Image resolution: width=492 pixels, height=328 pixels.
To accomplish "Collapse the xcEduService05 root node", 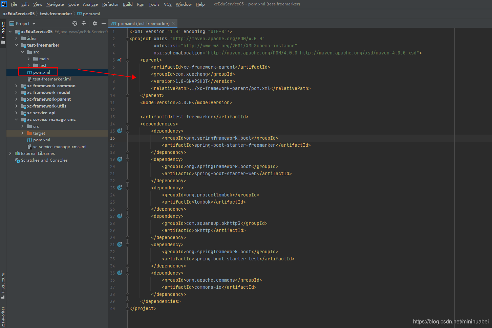I will tap(10, 31).
